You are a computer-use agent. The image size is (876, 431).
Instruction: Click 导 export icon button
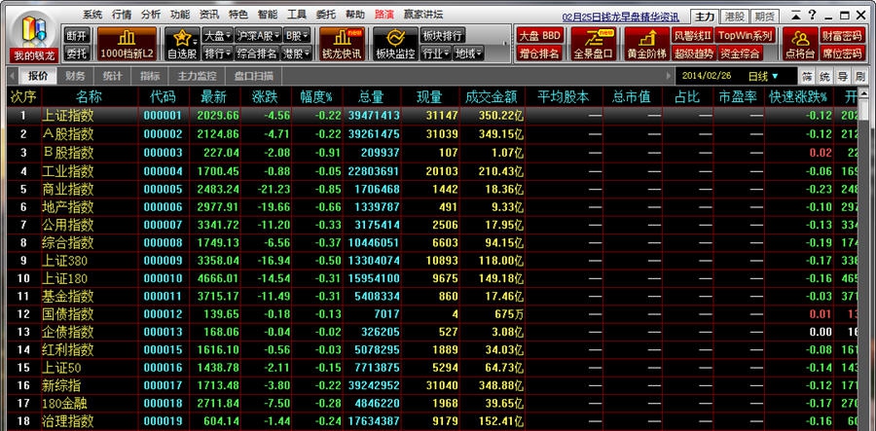(843, 77)
